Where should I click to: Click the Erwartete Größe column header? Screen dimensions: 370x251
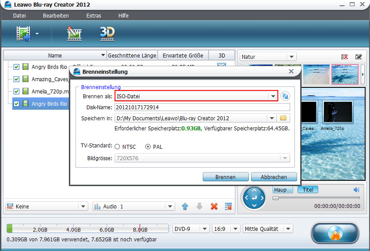[183, 55]
